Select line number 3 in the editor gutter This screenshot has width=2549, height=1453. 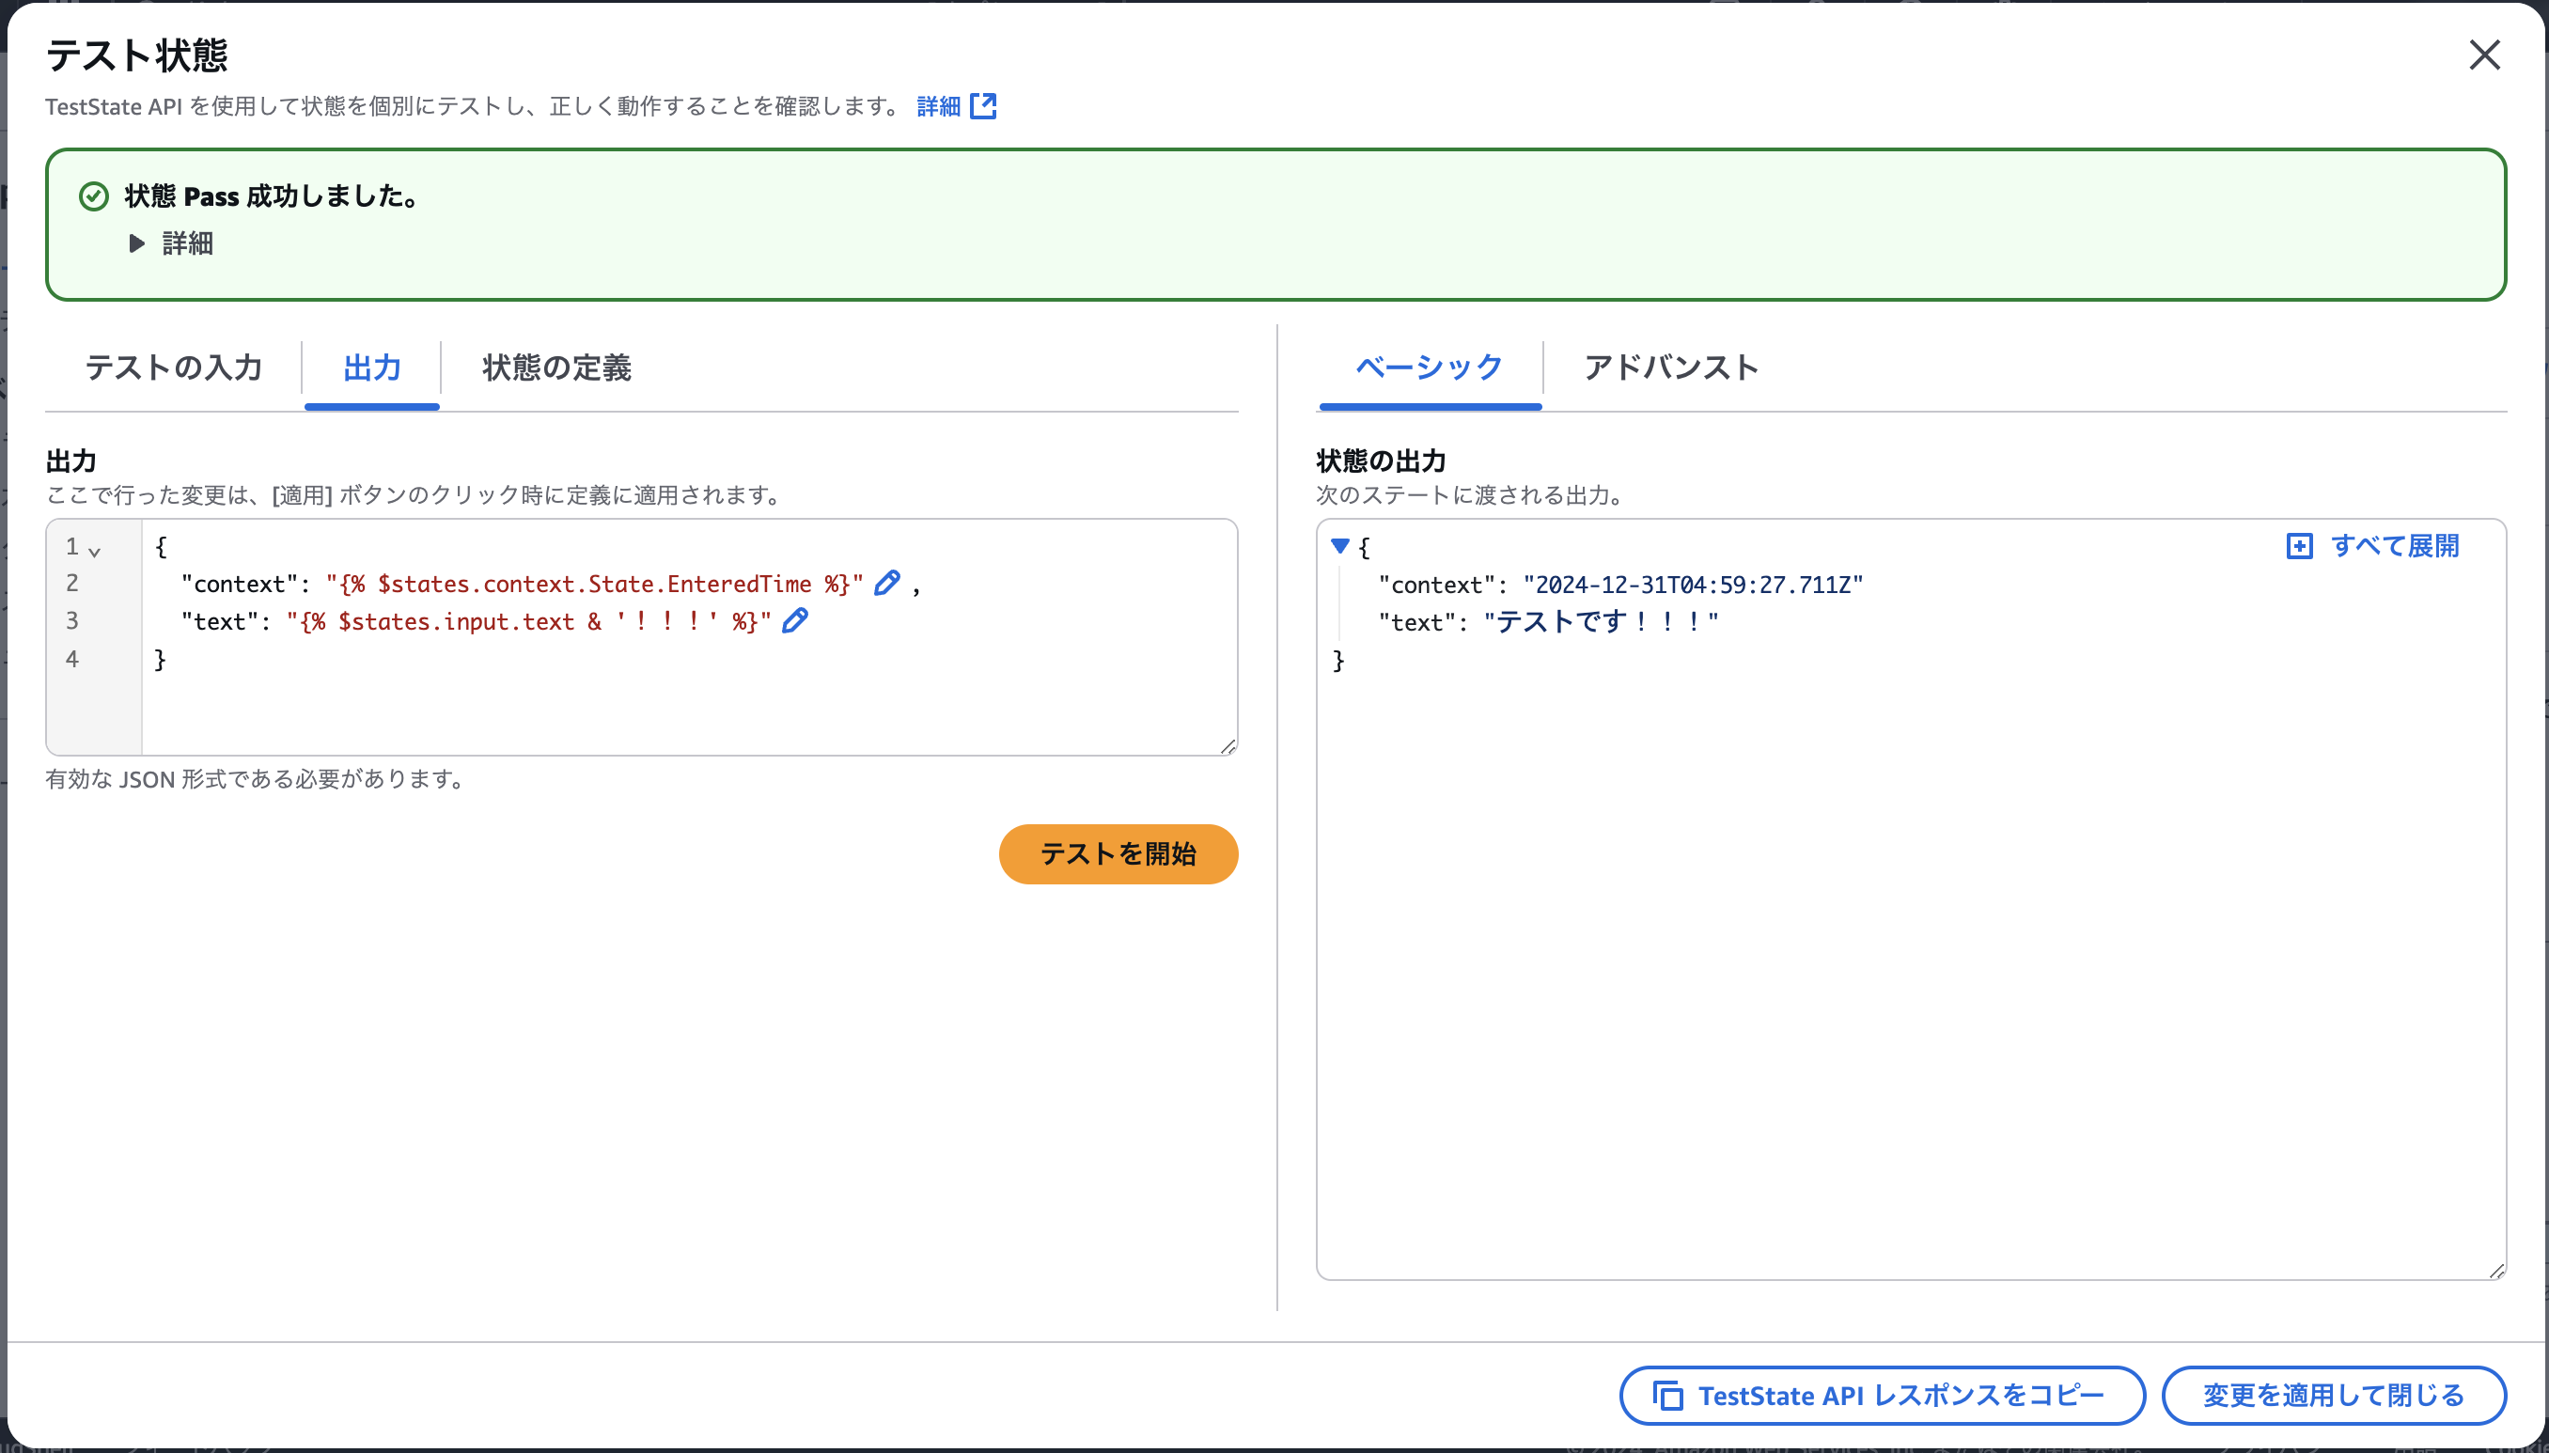(70, 619)
